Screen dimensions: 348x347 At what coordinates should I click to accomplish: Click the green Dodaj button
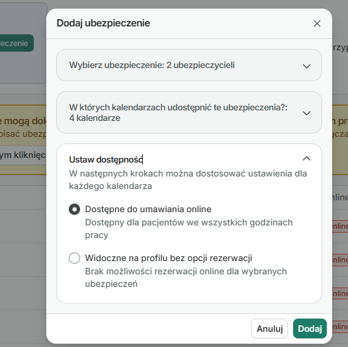310,328
